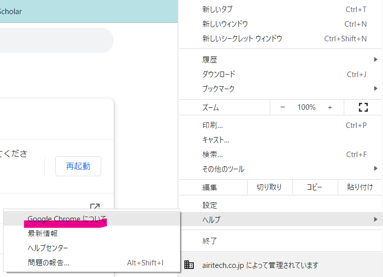Click the ズーム zoom label
The image size is (383, 277).
(210, 107)
